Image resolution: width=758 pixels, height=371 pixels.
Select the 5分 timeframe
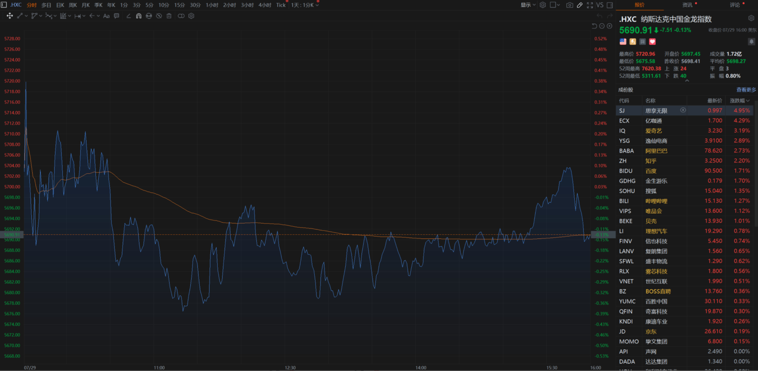pos(150,5)
